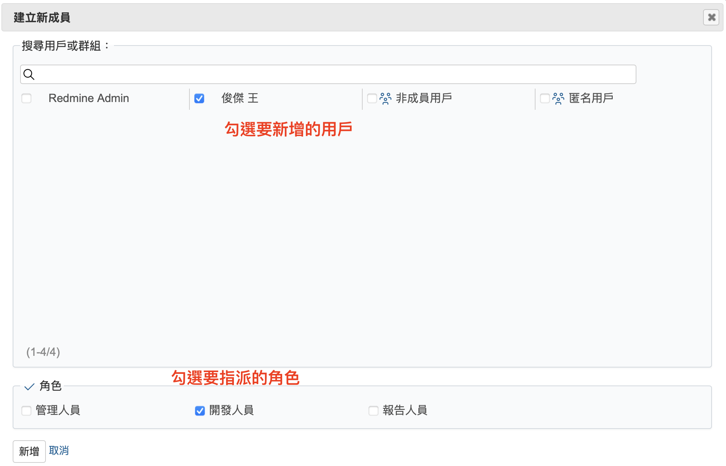Focus the user or group search box

click(328, 74)
